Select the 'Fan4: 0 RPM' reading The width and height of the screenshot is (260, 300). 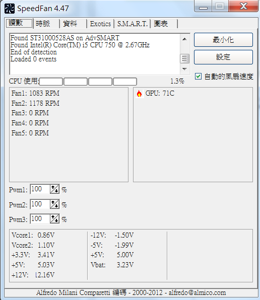point(30,123)
